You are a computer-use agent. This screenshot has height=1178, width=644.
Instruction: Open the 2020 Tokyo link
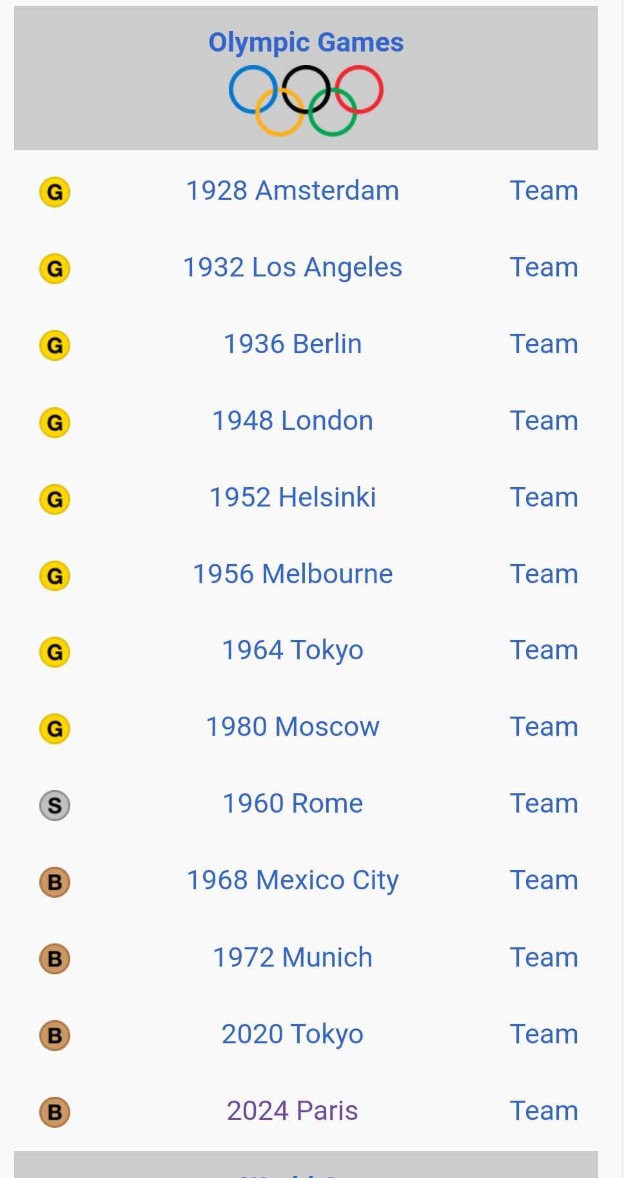click(293, 1034)
